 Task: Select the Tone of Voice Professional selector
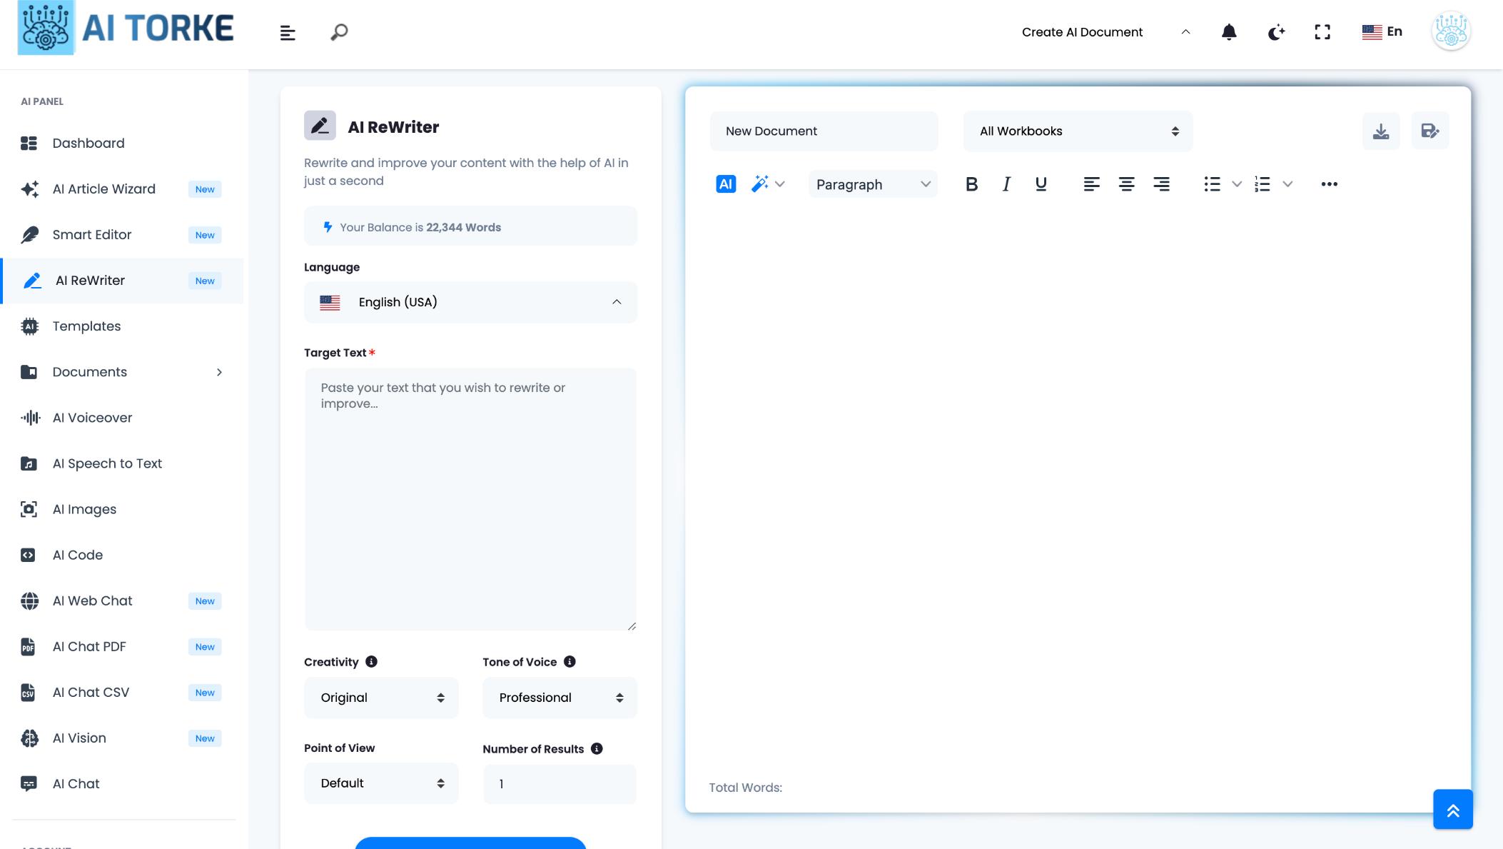tap(559, 698)
